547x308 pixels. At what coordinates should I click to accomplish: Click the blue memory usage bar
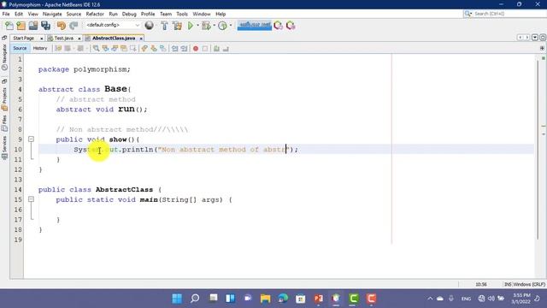coord(255,25)
